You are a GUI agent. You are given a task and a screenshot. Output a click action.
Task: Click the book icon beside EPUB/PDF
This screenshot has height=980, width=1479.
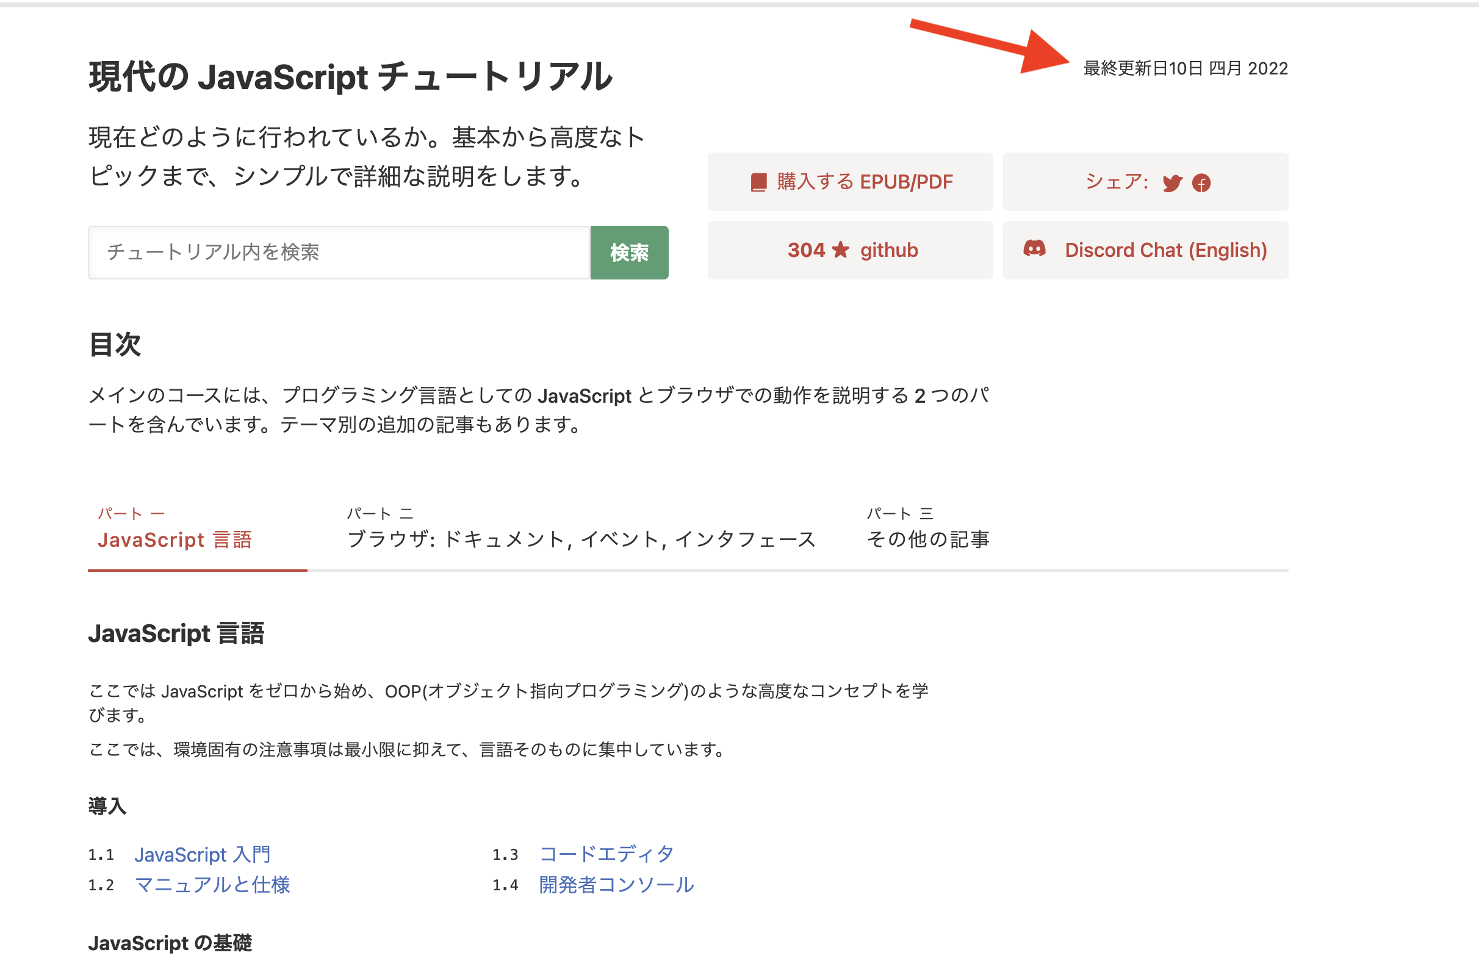[x=758, y=182]
